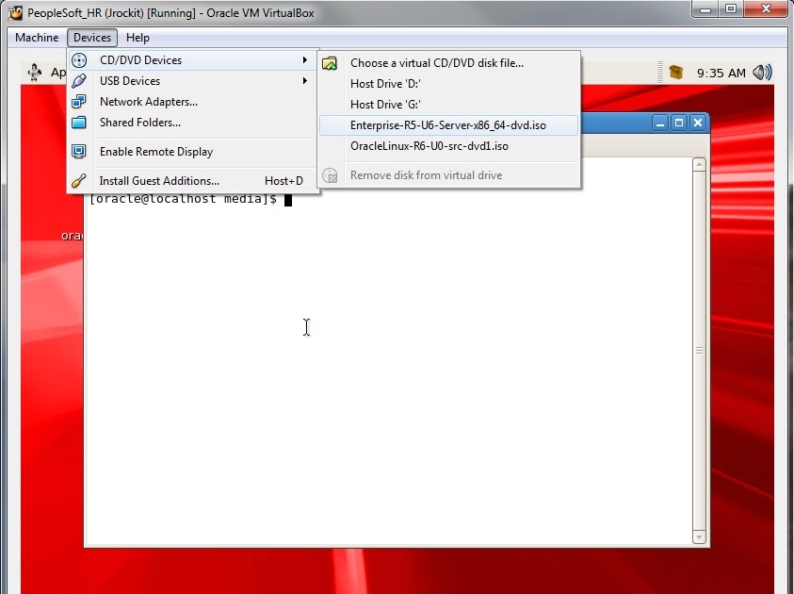Maximize the guest terminal window
This screenshot has height=594, width=794.
(x=679, y=123)
